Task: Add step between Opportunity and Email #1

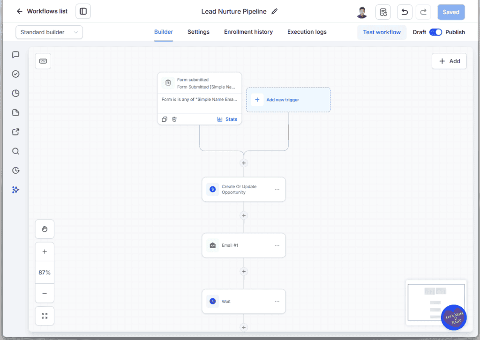Action: [x=244, y=215]
